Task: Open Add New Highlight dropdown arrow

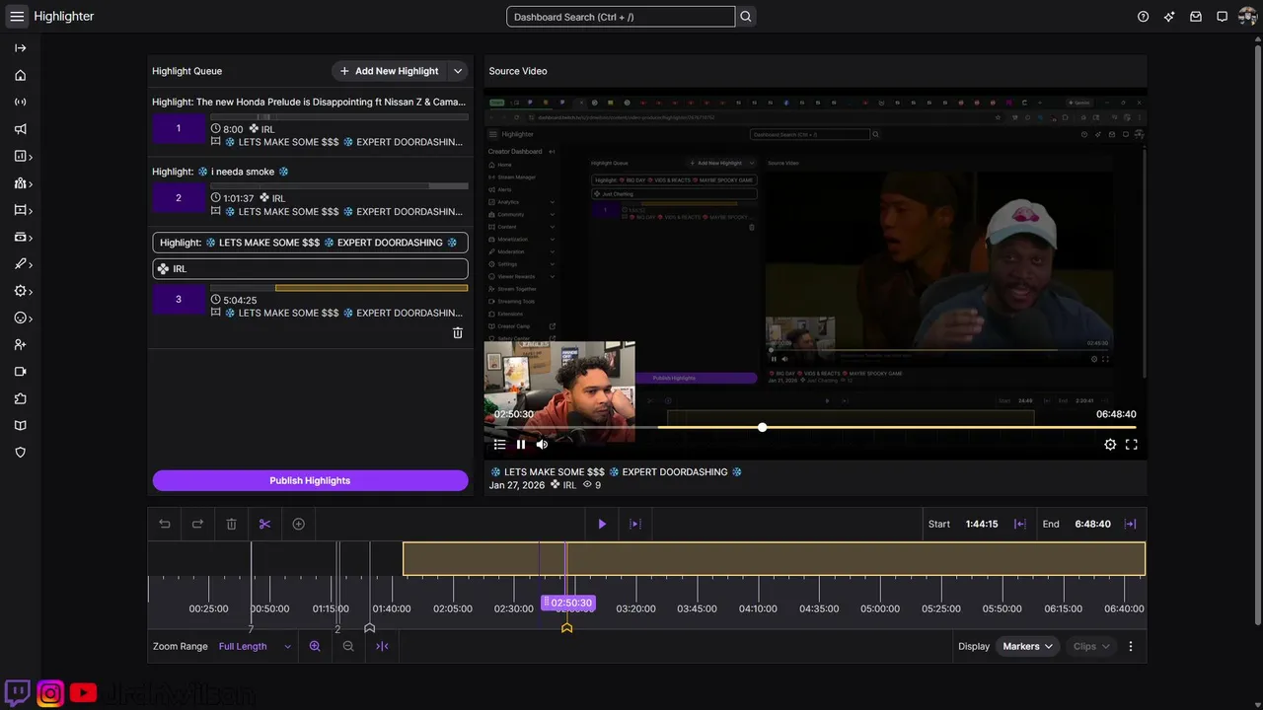Action: 458,71
